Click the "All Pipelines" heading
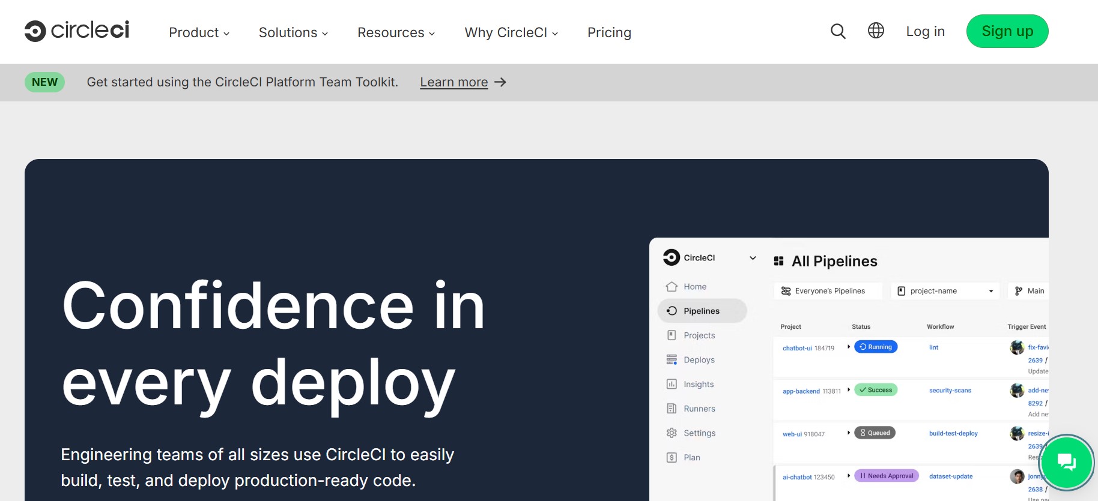Viewport: 1098px width, 501px height. click(834, 261)
